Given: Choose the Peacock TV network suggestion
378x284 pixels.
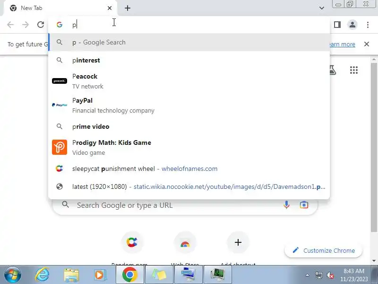Looking at the screenshot, I should coord(189,81).
